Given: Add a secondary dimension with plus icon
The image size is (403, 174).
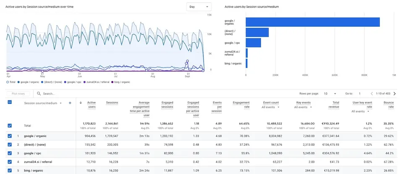Looking at the screenshot, I should 70,103.
